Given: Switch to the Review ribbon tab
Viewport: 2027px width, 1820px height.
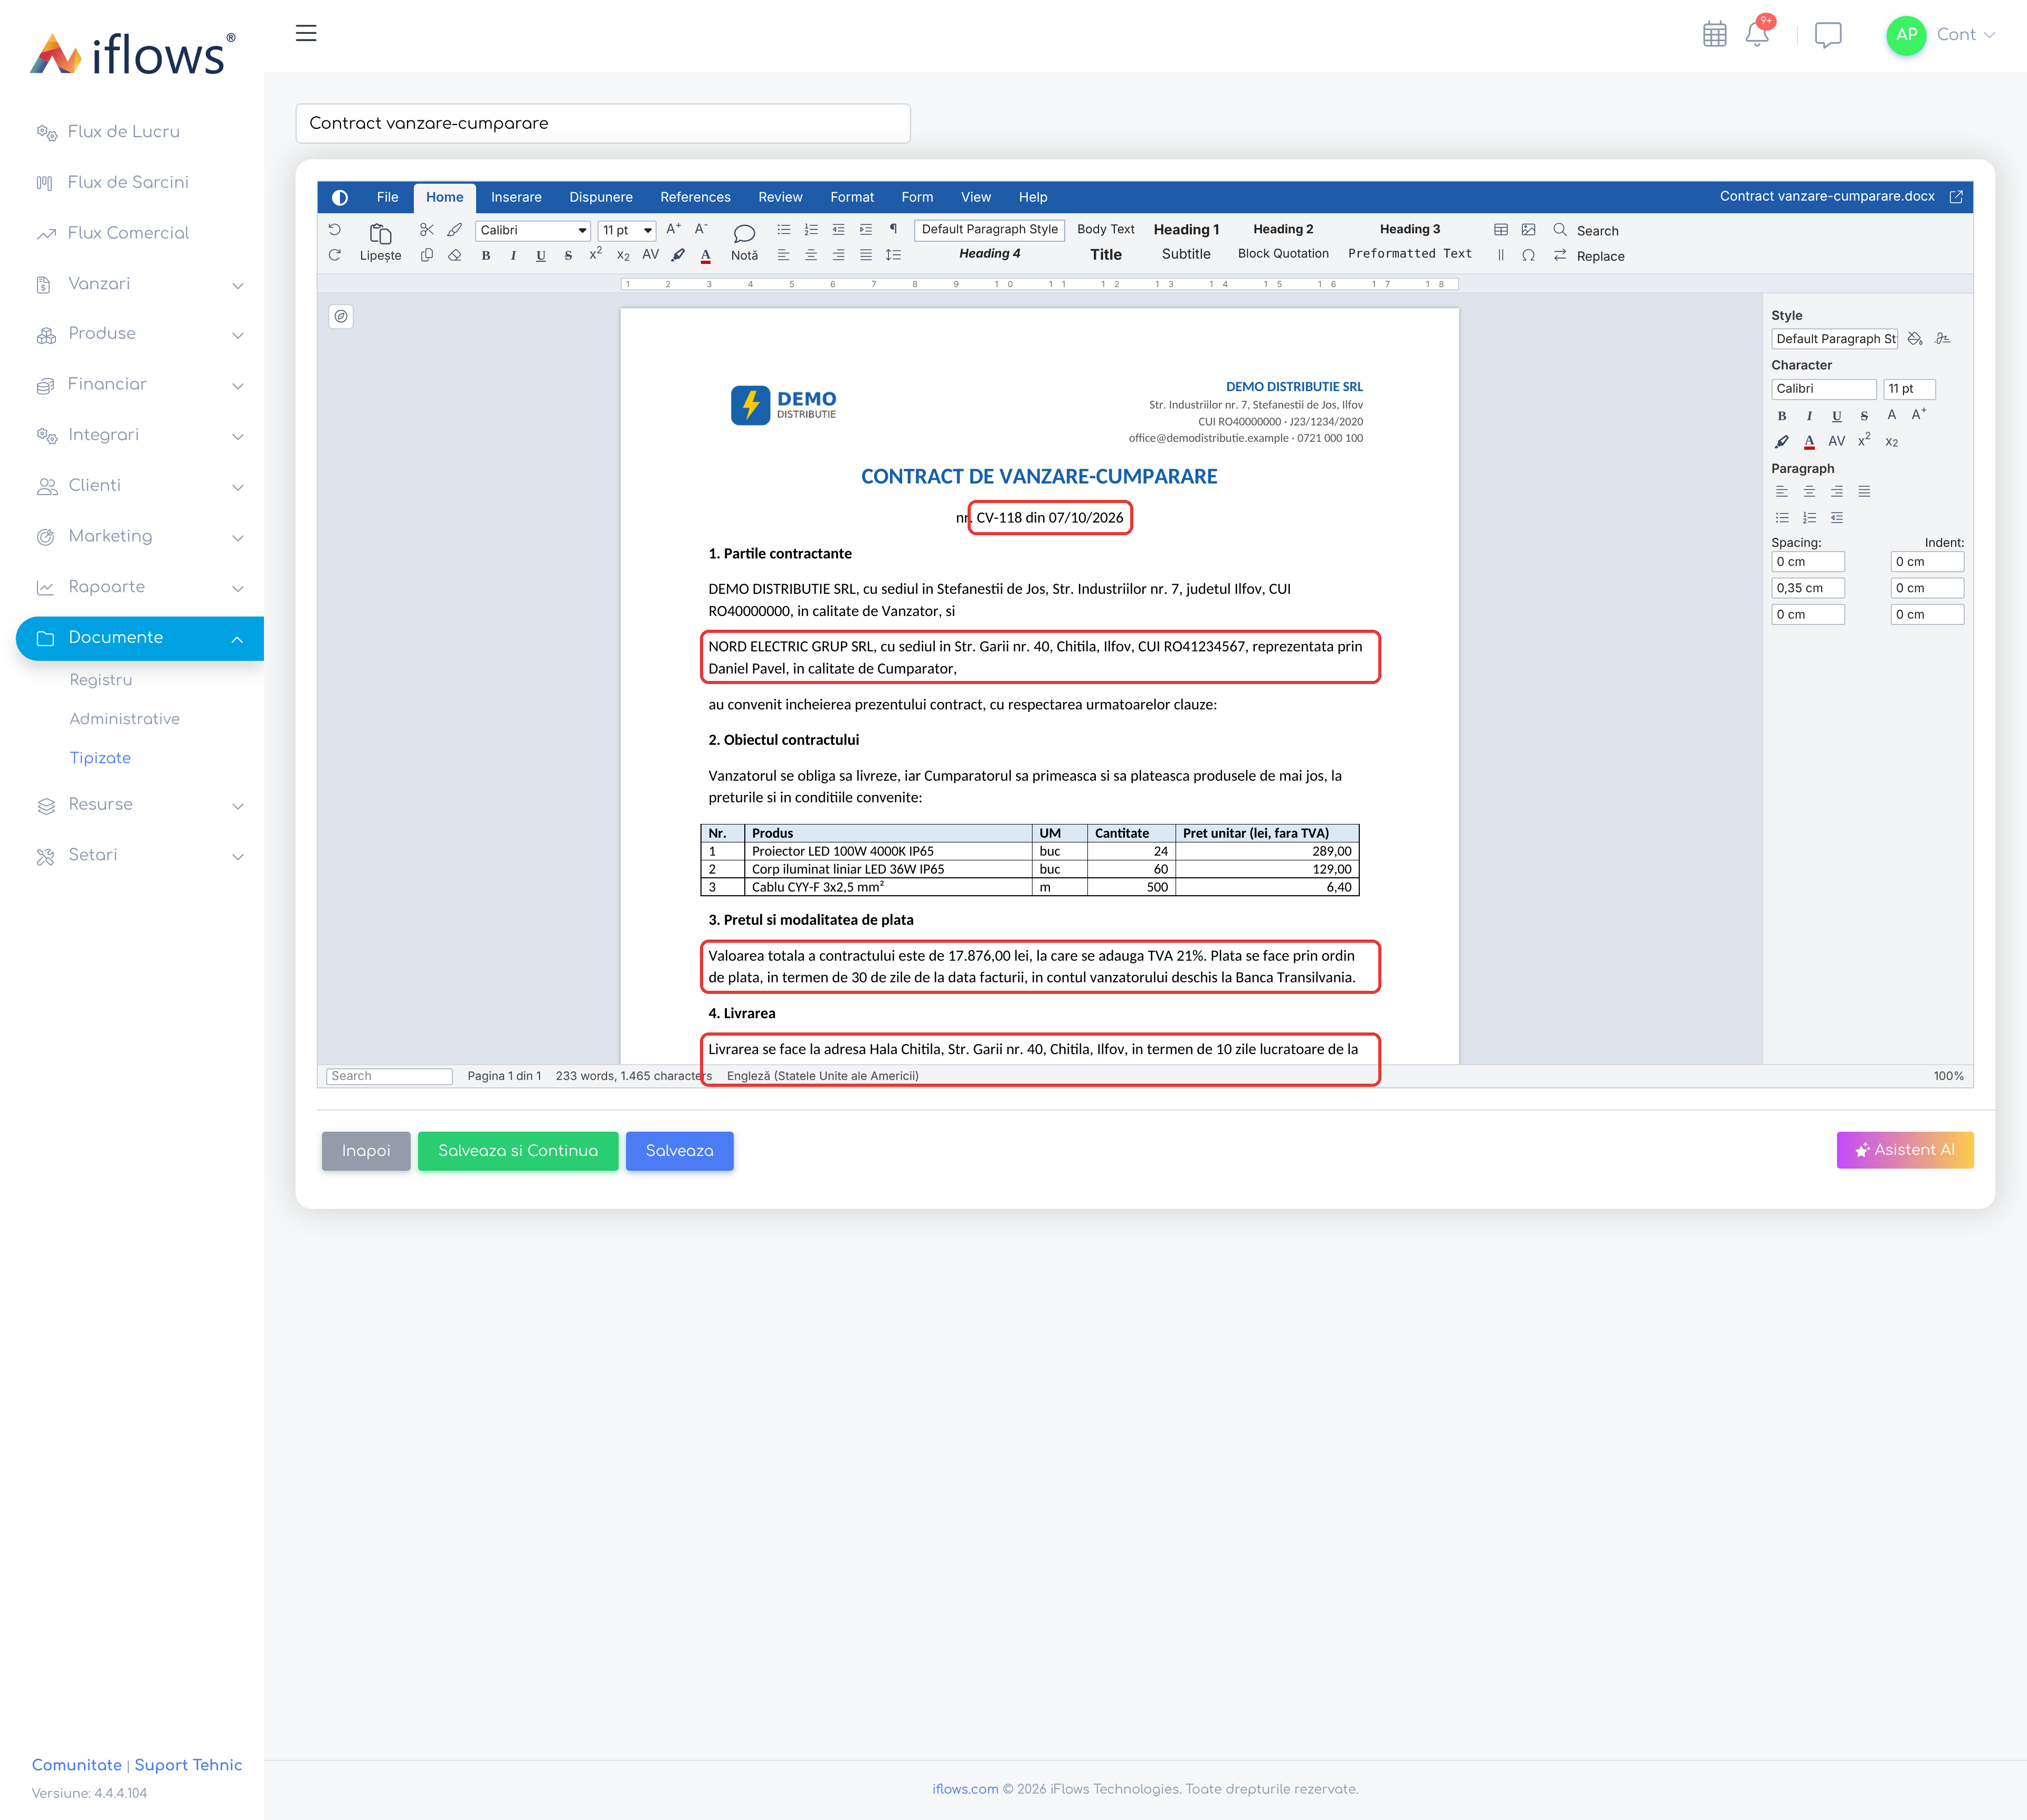Looking at the screenshot, I should click(x=780, y=197).
